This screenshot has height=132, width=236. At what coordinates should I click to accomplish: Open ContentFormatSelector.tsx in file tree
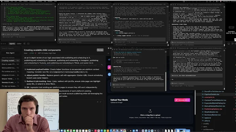point(215,100)
